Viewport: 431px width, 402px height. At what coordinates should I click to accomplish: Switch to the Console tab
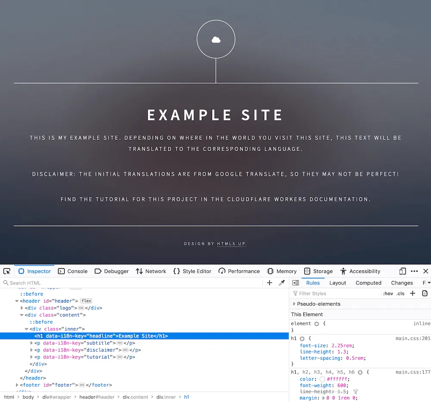click(x=78, y=271)
